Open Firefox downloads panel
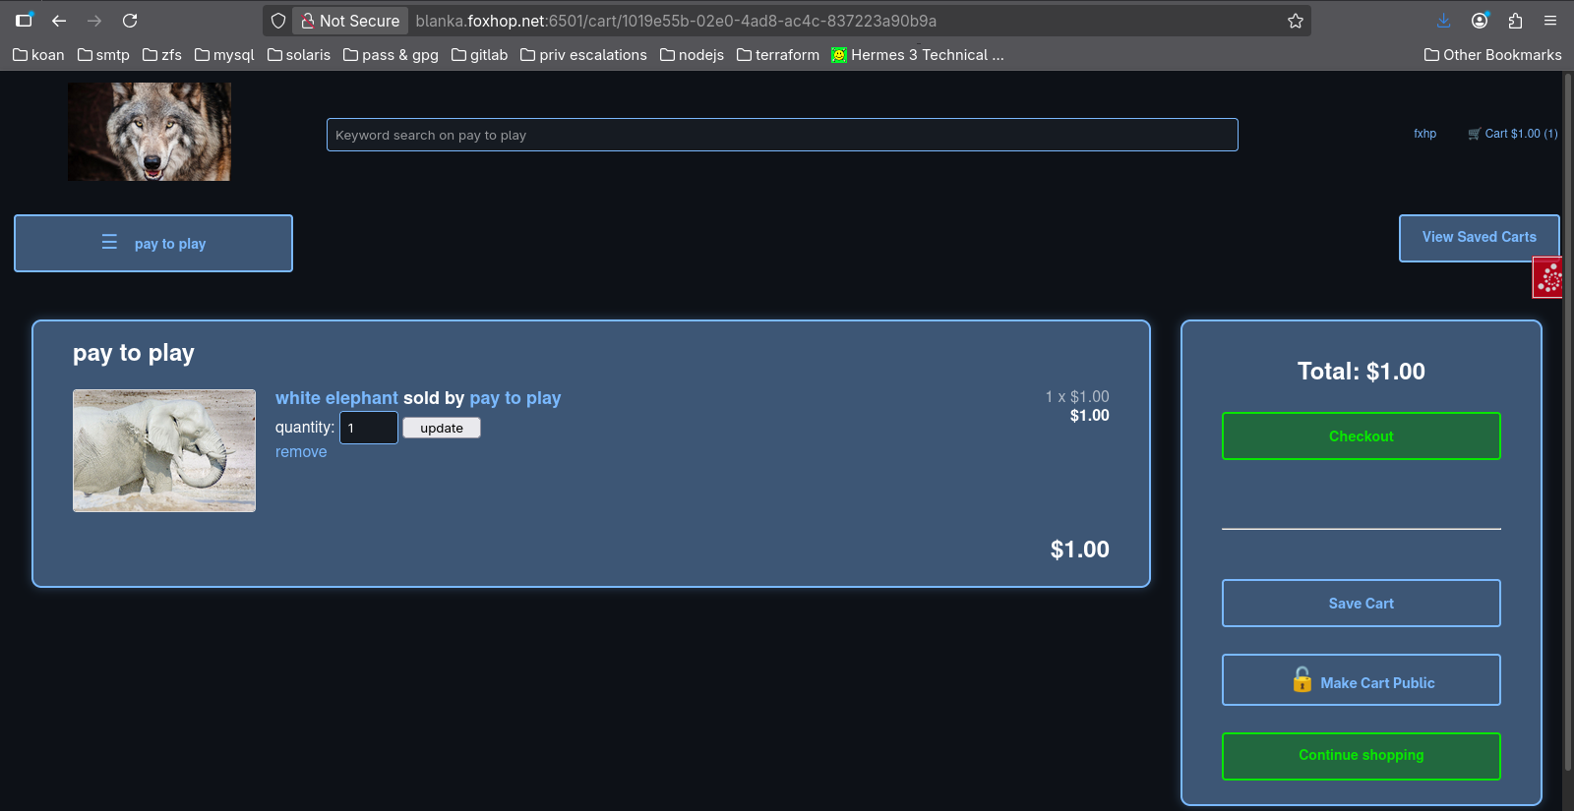The width and height of the screenshot is (1574, 811). 1443,21
